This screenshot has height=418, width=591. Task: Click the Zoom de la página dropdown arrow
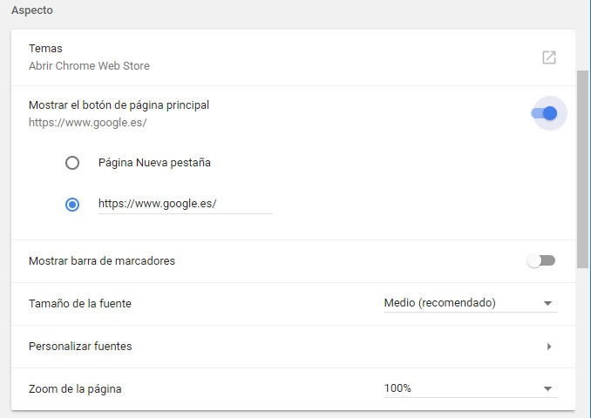(x=548, y=389)
